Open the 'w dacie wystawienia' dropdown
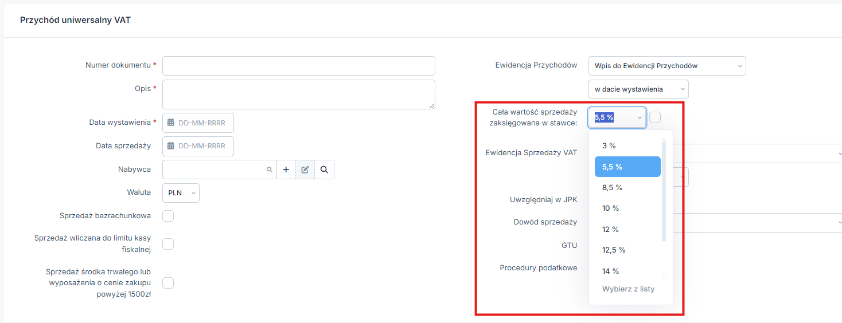Screen dimensions: 842x323 click(x=638, y=89)
